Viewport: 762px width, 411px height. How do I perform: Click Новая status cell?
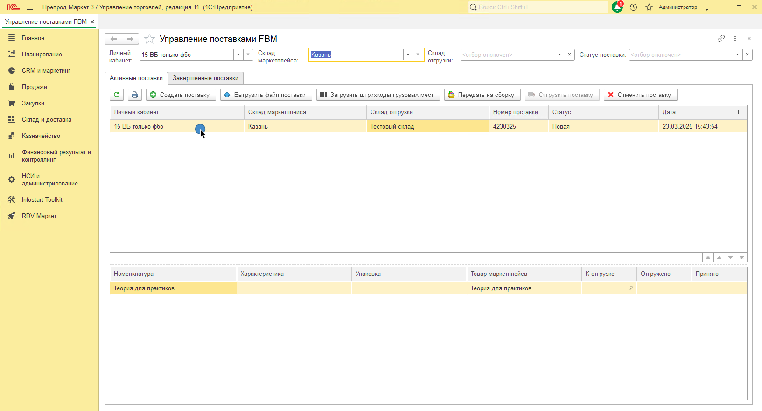[603, 126]
